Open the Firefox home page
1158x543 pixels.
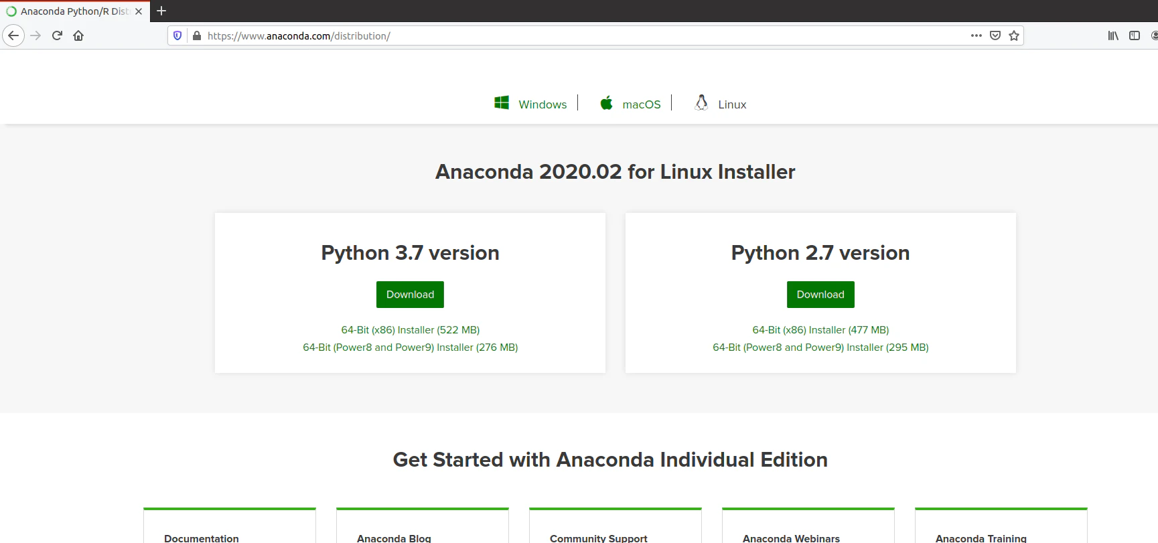pos(78,35)
